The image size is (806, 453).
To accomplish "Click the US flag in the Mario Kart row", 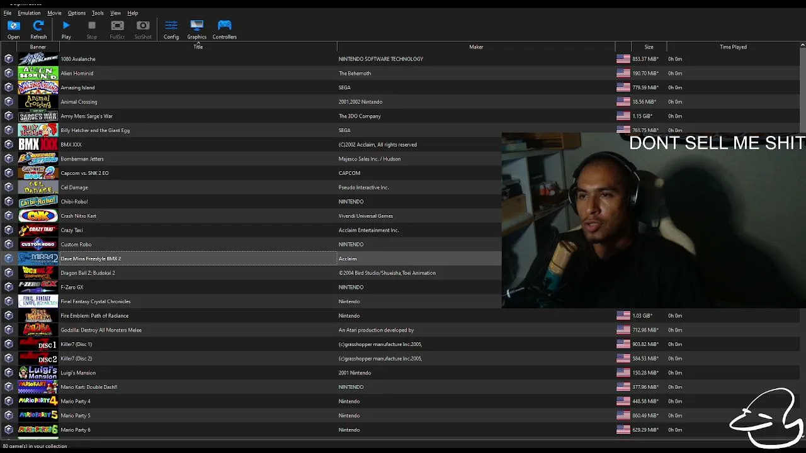I will 623,387.
